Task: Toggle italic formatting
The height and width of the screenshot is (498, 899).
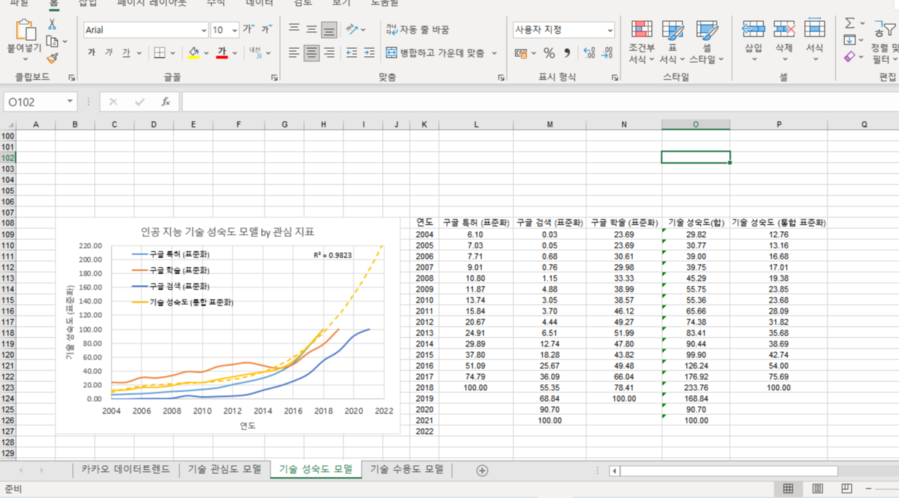Action: tap(109, 53)
